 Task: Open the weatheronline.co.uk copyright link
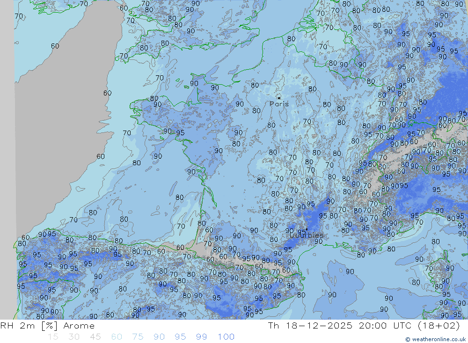[x=436, y=339]
